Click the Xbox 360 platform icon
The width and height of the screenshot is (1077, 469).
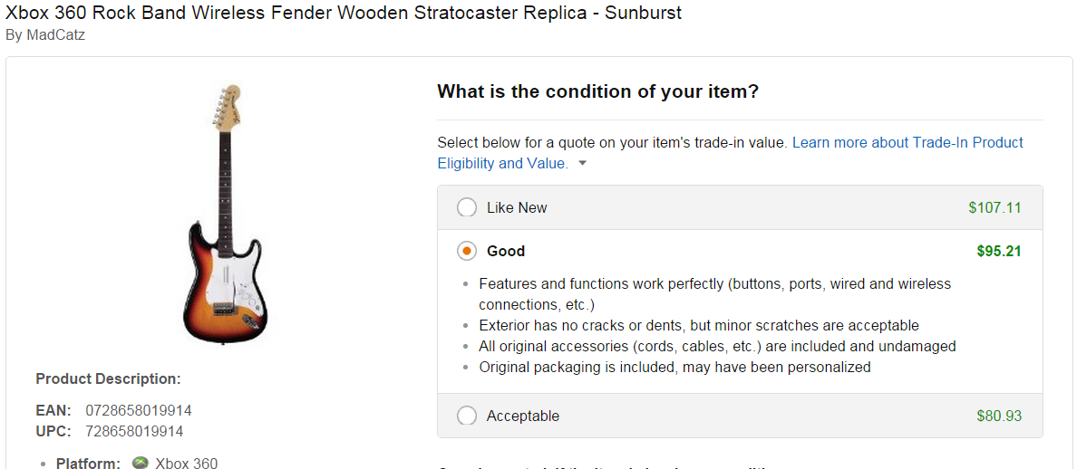pos(141,463)
